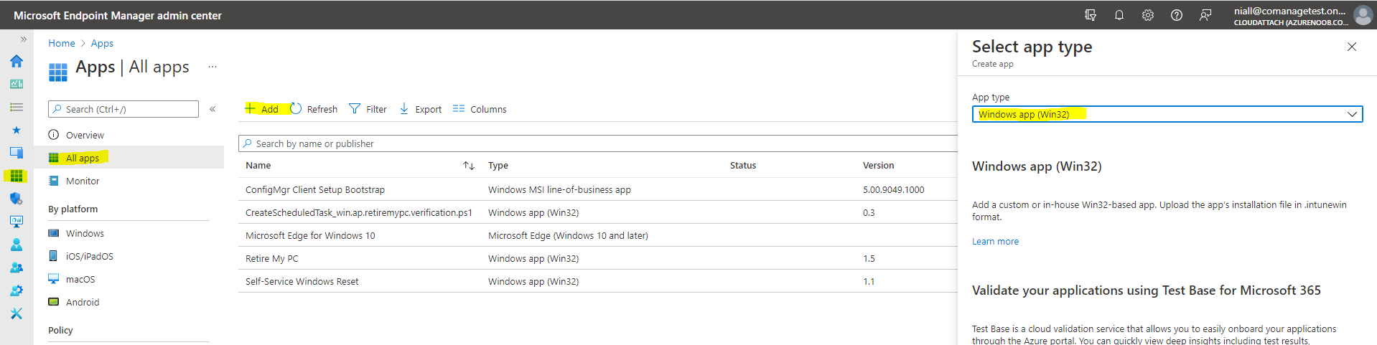The height and width of the screenshot is (345, 1377).
Task: Open Favorites star in sidebar
Action: click(x=17, y=130)
